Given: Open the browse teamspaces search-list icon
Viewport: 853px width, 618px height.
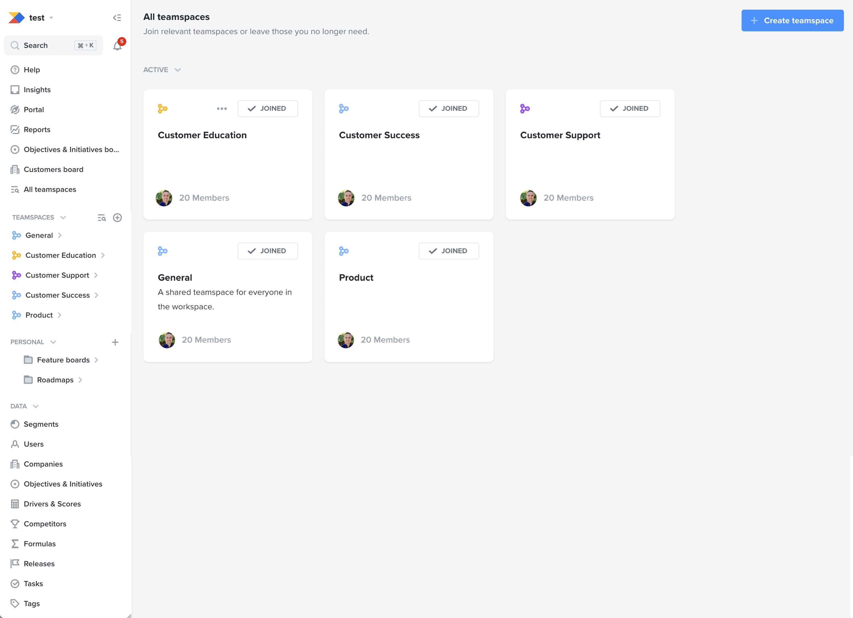Looking at the screenshot, I should click(x=102, y=218).
